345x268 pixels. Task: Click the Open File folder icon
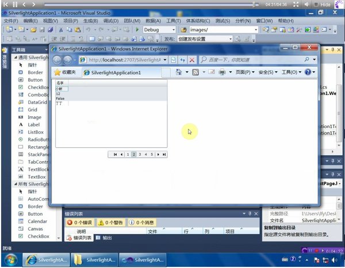(x=33, y=29)
